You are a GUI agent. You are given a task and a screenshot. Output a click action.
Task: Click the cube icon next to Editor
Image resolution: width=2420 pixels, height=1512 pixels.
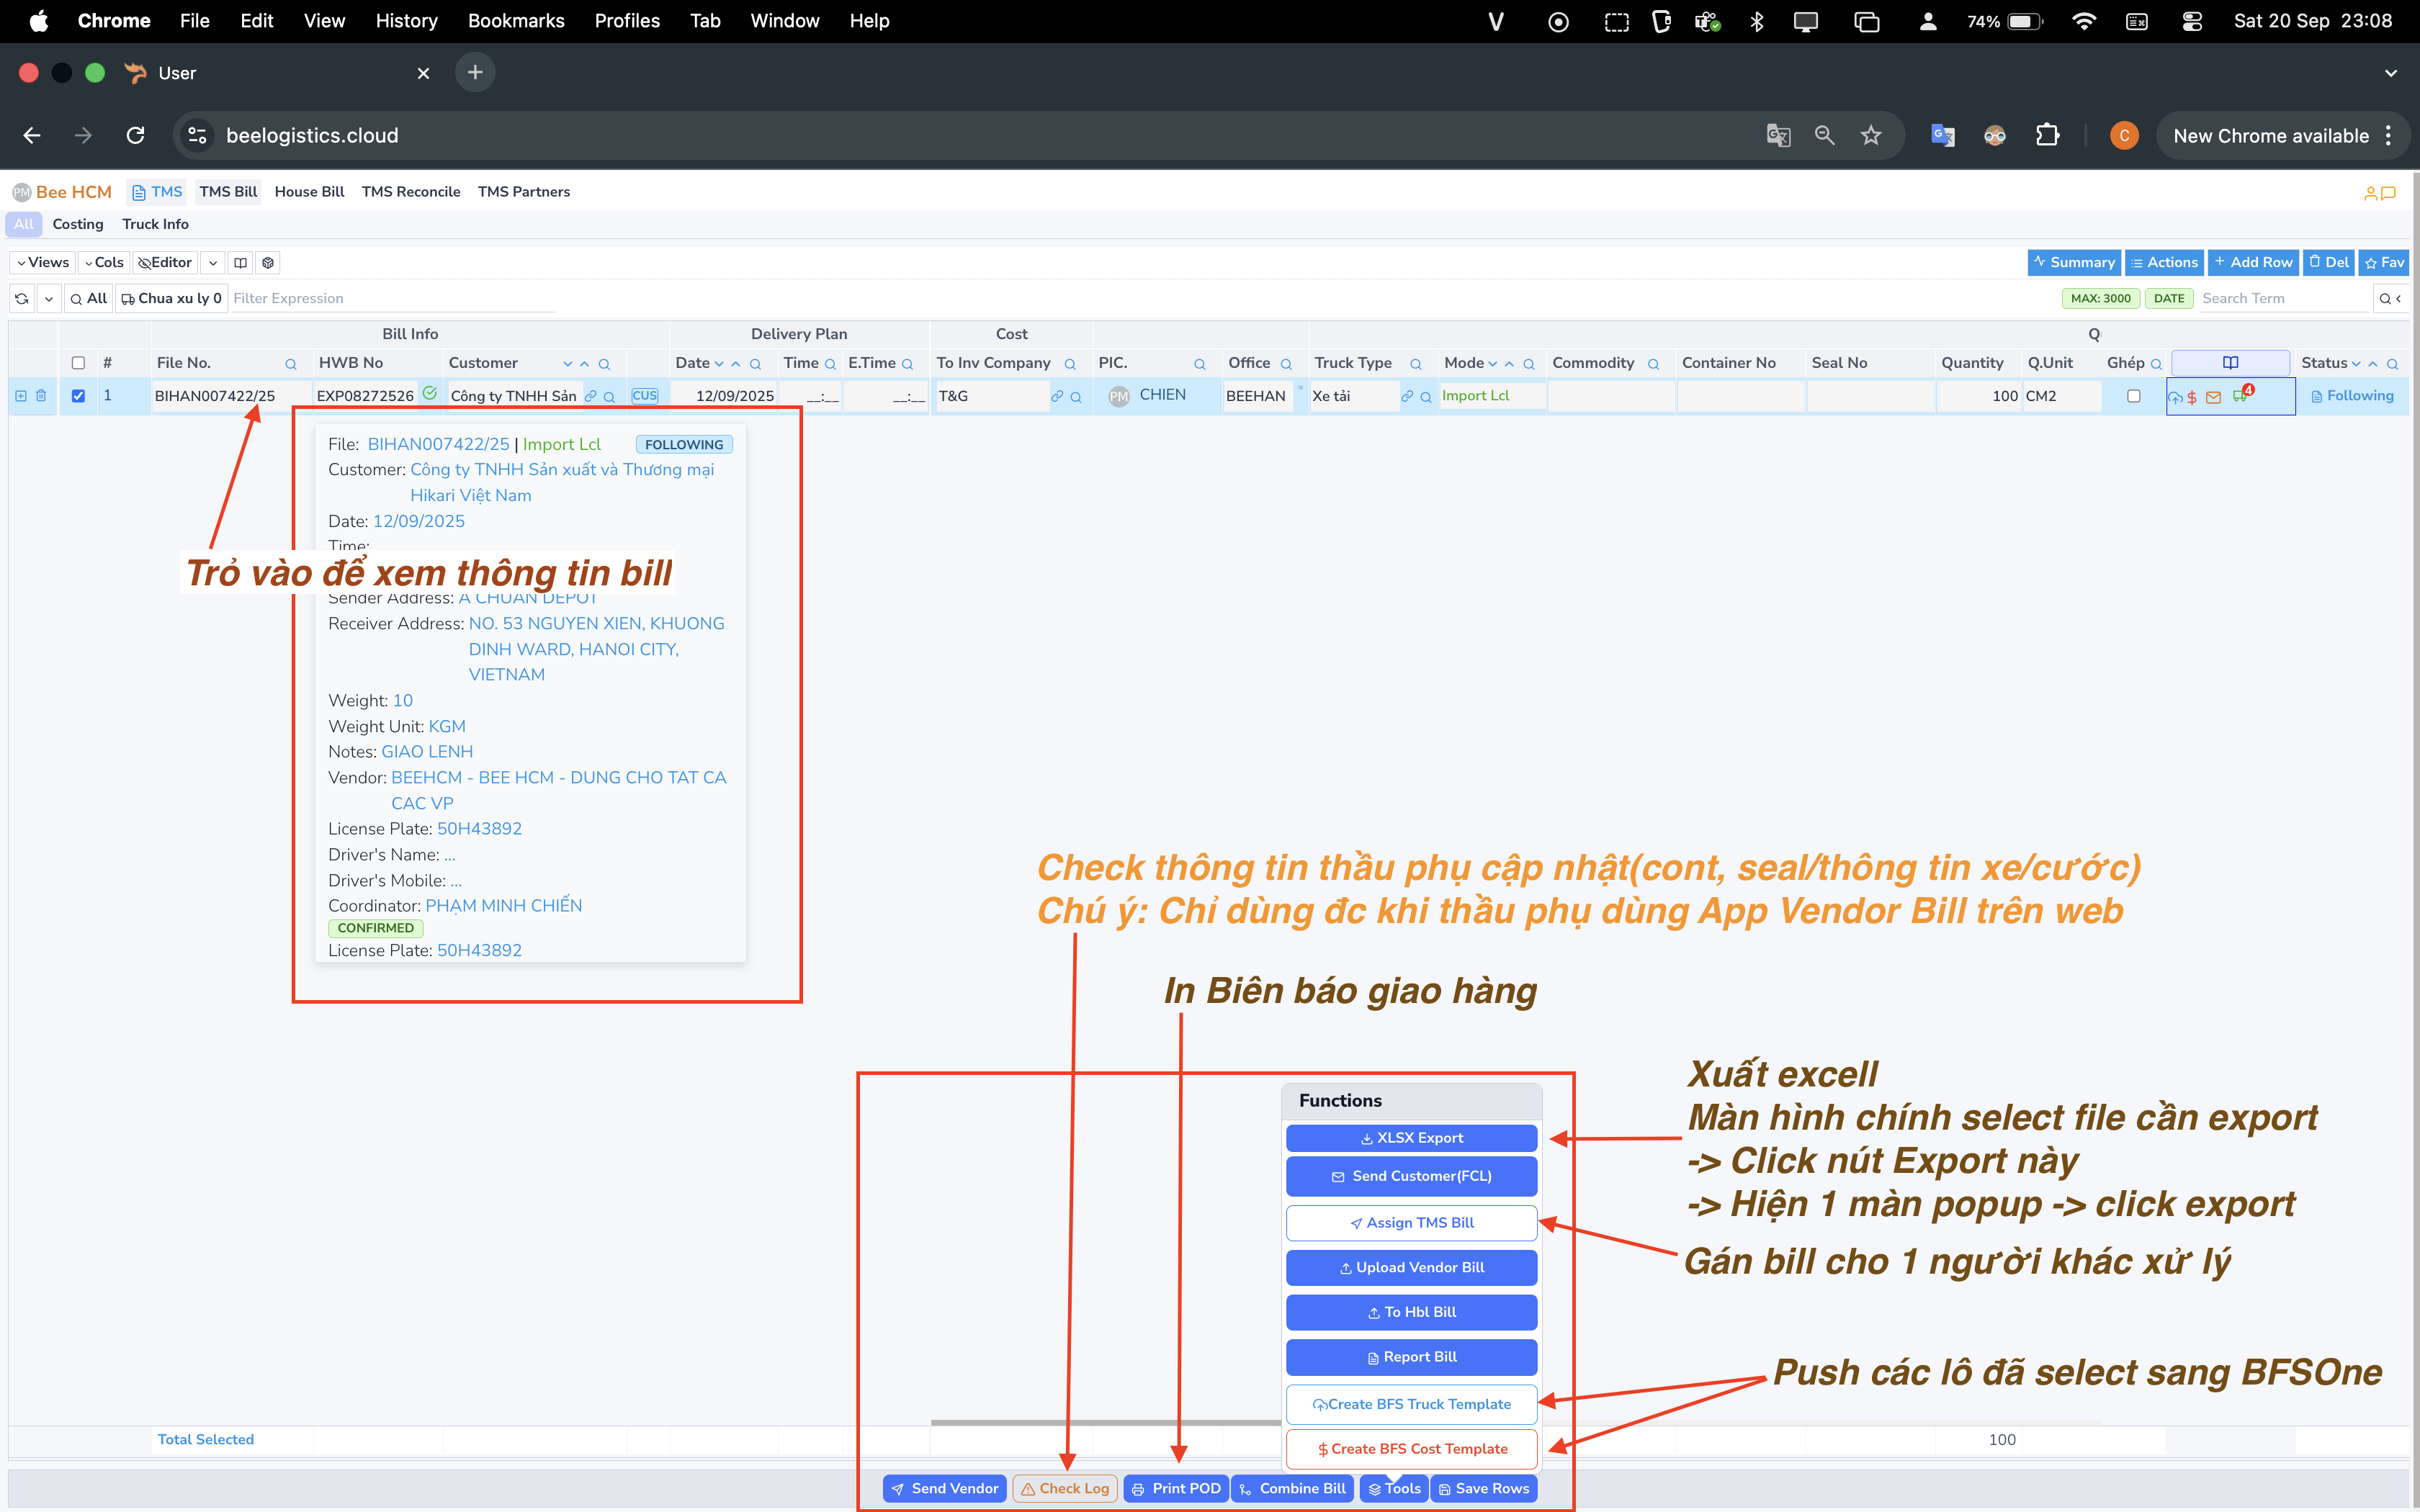pos(267,263)
